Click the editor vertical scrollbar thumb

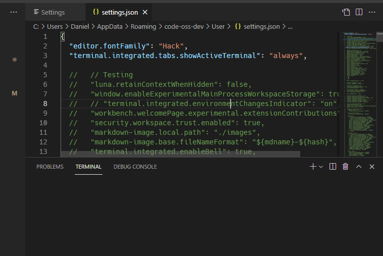(x=379, y=37)
